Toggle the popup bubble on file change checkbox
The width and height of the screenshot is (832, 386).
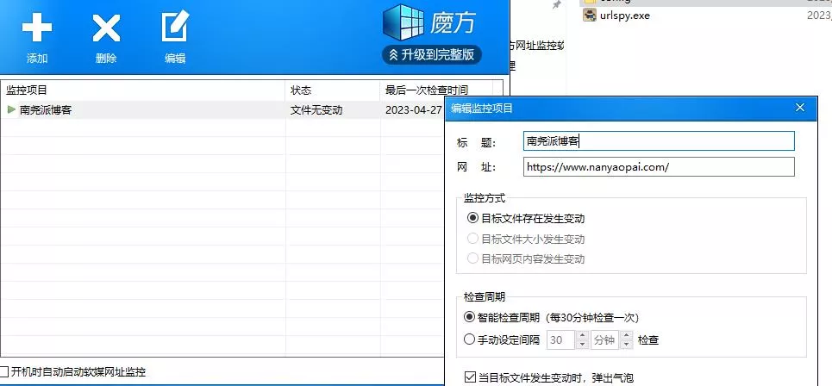click(470, 377)
